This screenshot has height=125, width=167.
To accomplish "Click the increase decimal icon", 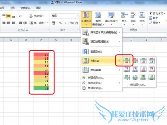I will 72,23.
